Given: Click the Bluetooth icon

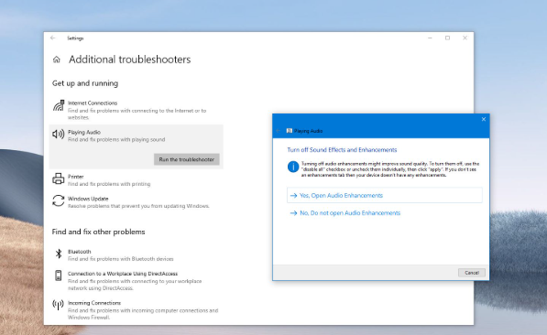Looking at the screenshot, I should coord(59,254).
